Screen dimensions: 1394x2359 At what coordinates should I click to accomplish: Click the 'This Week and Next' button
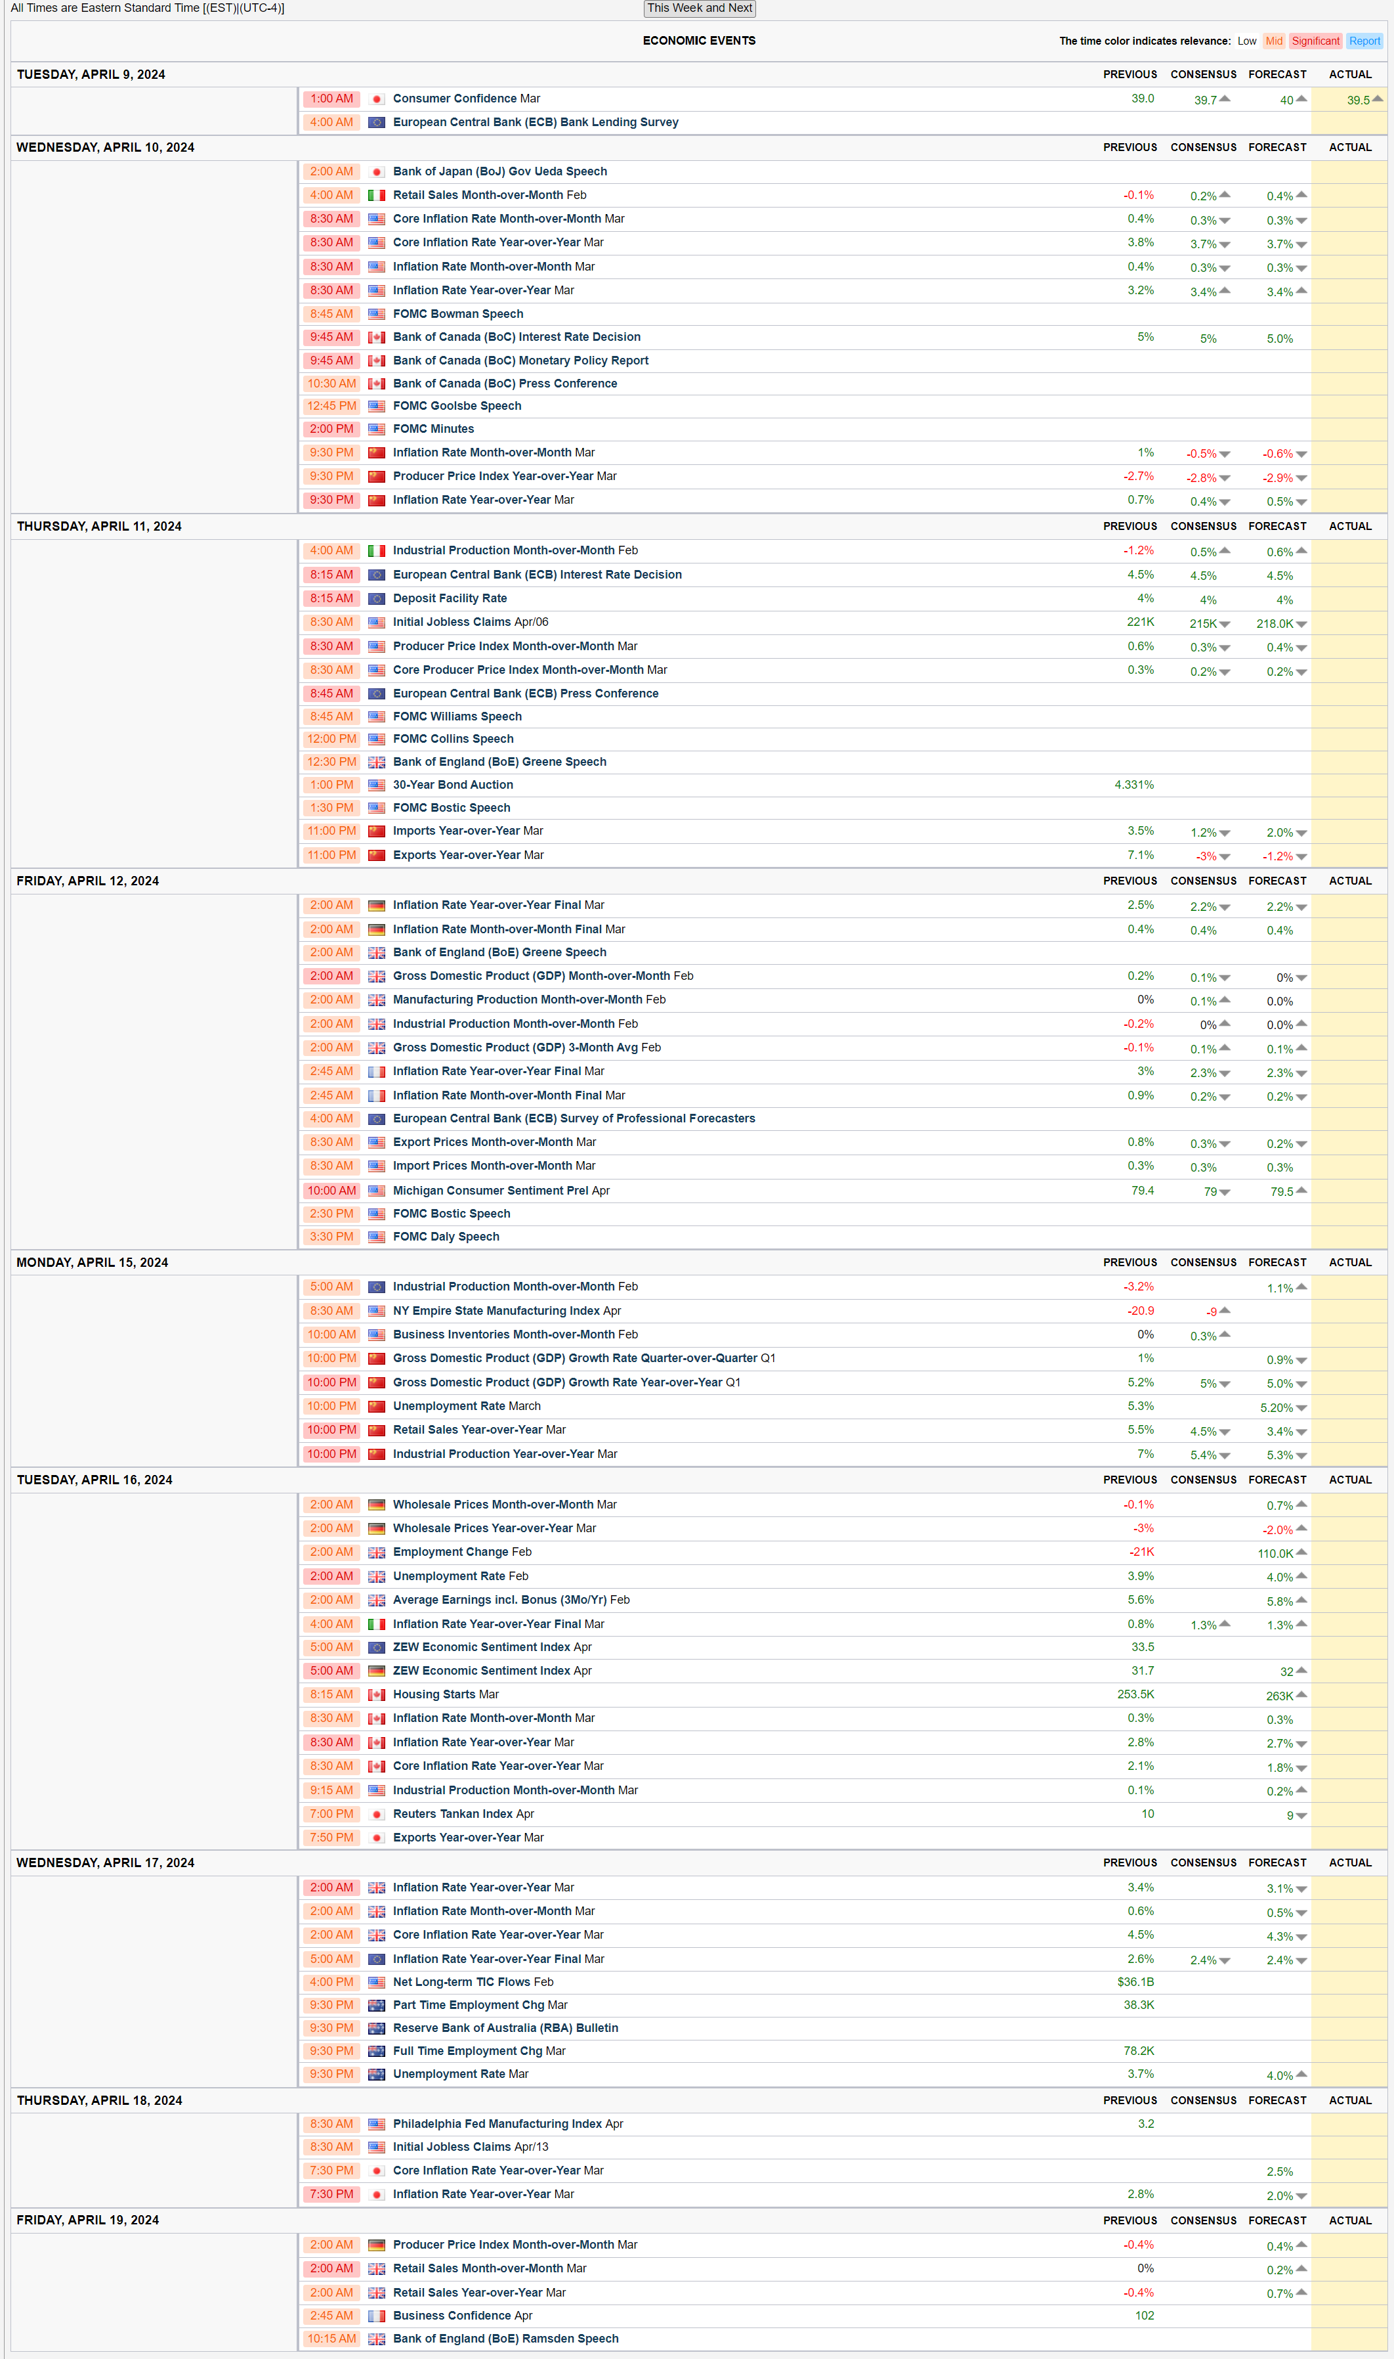(699, 9)
